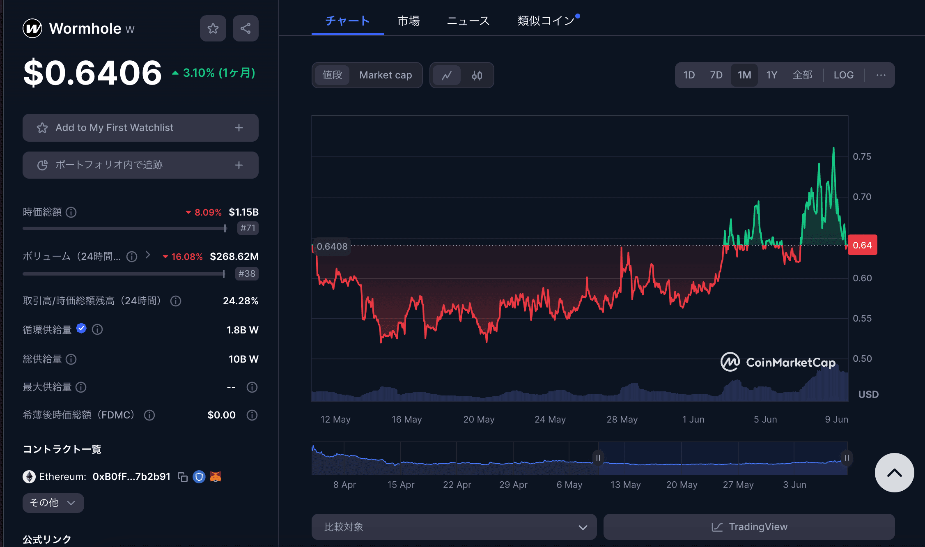The width and height of the screenshot is (925, 547).
Task: Click the 1.8B W circulating supply value
Action: point(242,330)
